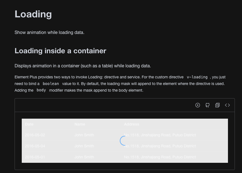242x173 pixels.
Task: Click John Smith in the 2016-05-01 row
Action: (84, 157)
